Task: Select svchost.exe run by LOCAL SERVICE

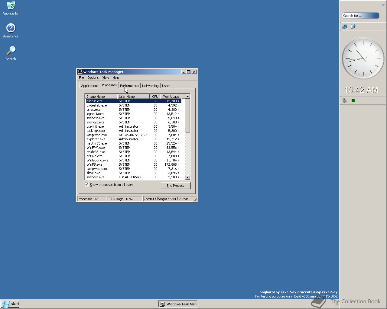Action: pos(133,177)
